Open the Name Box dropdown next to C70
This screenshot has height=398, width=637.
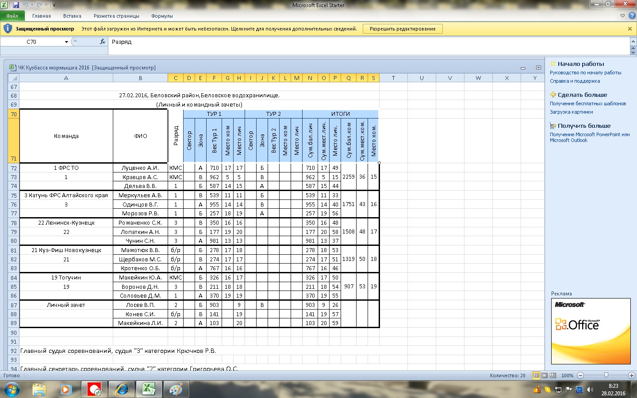point(66,42)
